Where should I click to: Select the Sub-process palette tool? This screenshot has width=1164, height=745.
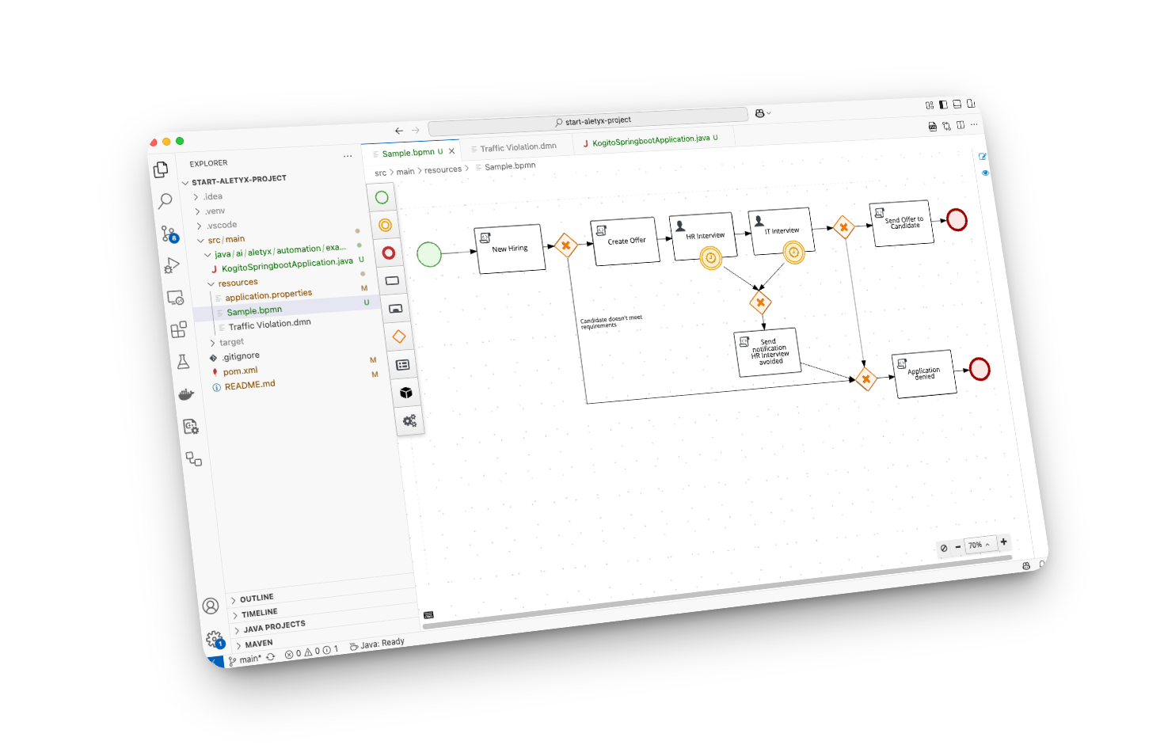(395, 309)
